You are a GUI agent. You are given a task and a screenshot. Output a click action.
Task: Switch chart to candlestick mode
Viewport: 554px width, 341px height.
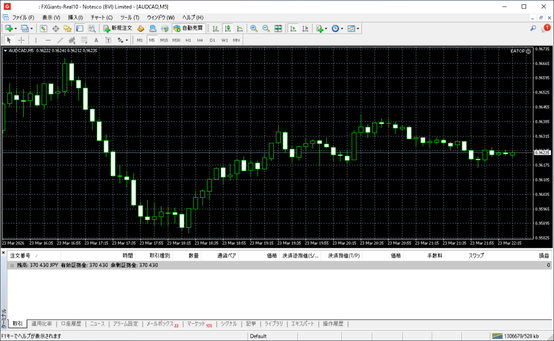click(227, 28)
